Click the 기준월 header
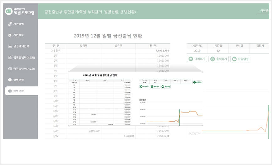Screen dimensions: 272x165 tap(218, 46)
